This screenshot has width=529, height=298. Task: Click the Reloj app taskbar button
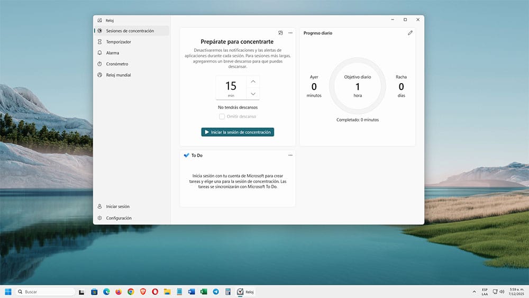point(245,292)
